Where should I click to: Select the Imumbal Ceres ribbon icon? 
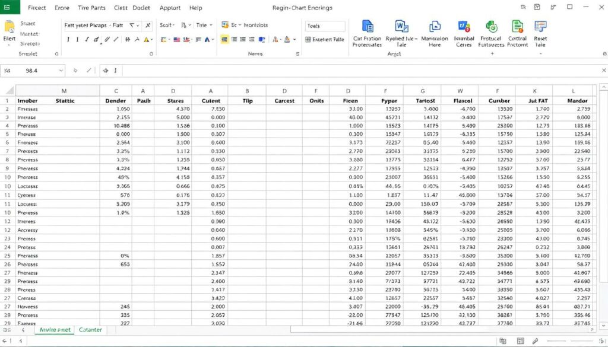[464, 26]
